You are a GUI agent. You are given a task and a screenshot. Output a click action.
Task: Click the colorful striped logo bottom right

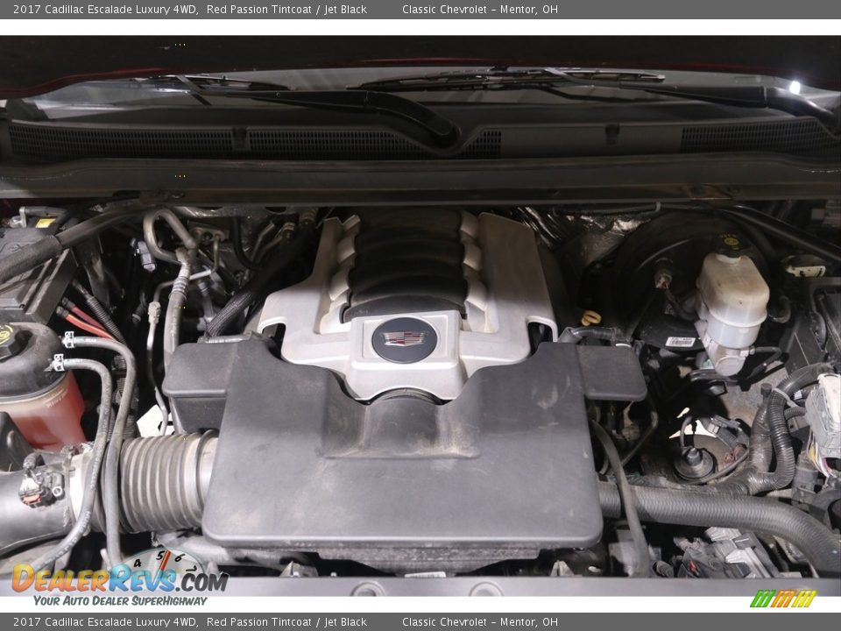(x=783, y=599)
